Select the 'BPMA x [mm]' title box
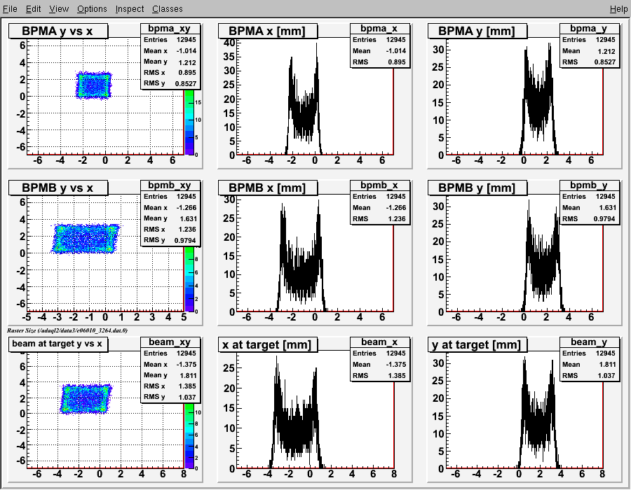 [x=268, y=31]
